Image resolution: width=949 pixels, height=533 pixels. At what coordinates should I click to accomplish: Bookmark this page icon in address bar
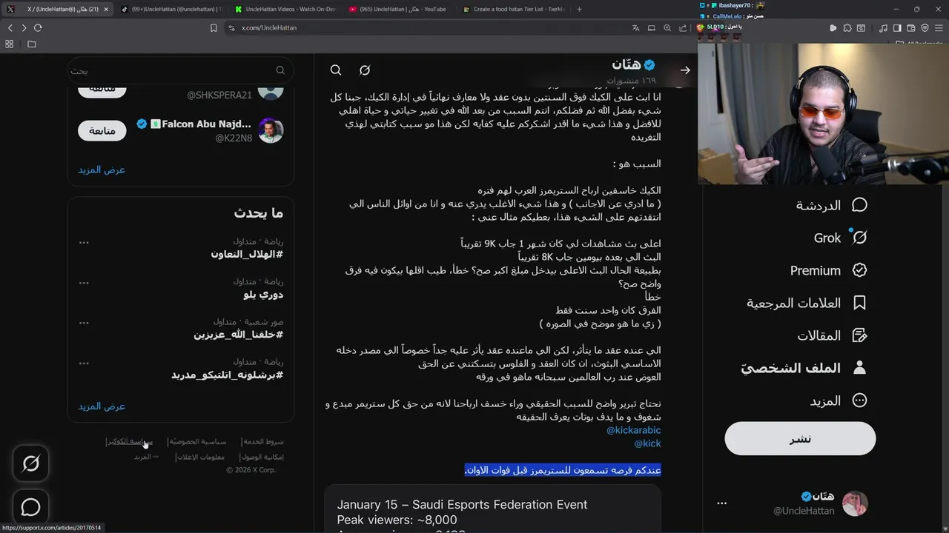[x=214, y=28]
